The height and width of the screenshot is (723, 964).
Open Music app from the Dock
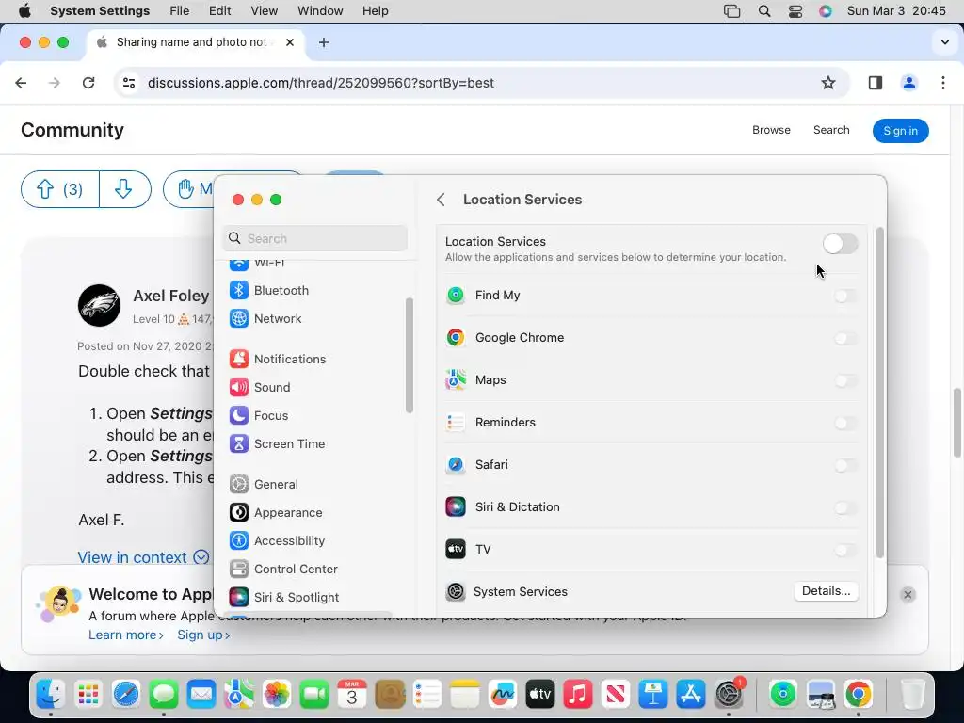577,695
